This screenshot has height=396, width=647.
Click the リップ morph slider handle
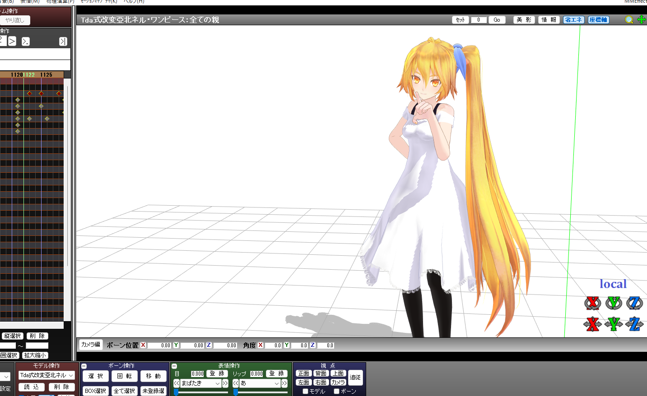click(236, 392)
